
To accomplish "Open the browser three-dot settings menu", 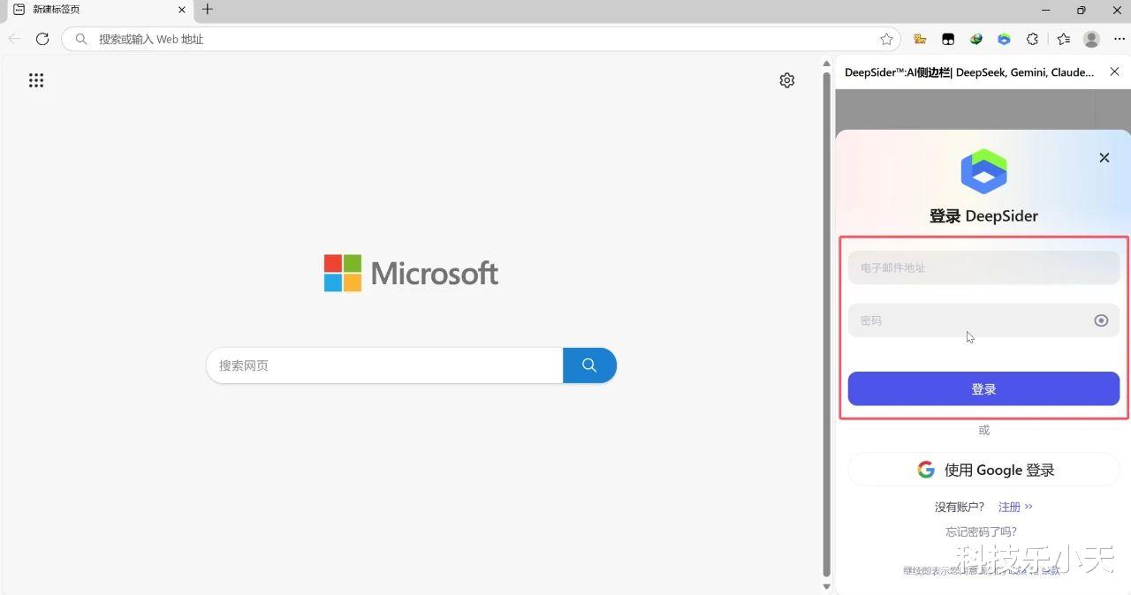I will click(x=1119, y=39).
